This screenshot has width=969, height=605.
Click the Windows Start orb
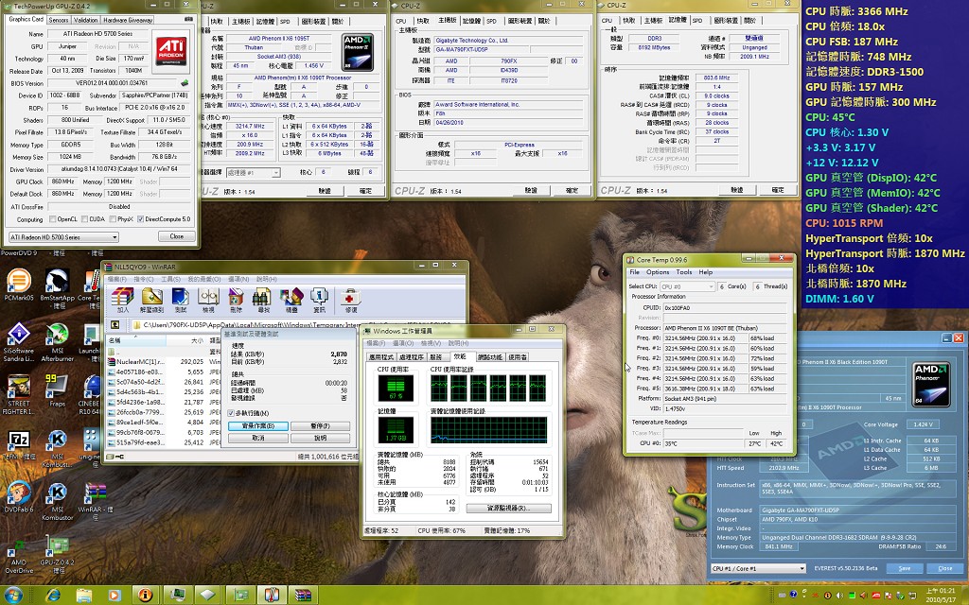click(13, 595)
